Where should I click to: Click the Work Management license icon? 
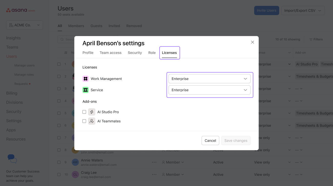[x=86, y=79]
